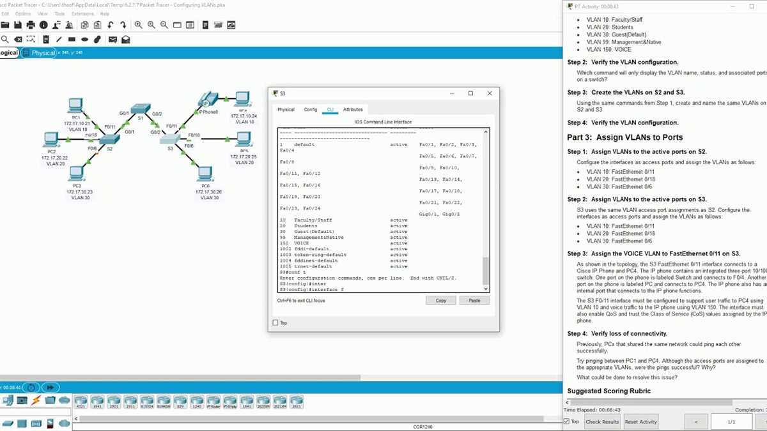Select the Draw Rectangle tool
The height and width of the screenshot is (431, 767).
[x=72, y=40]
